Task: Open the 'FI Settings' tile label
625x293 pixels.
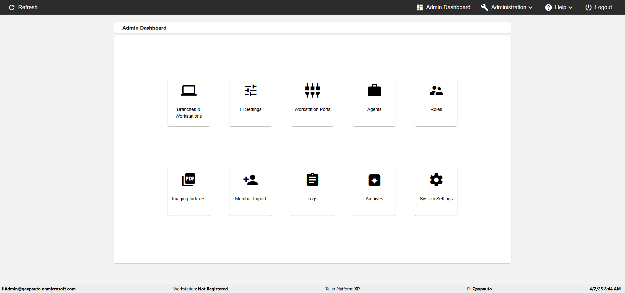Action: pyautogui.click(x=251, y=109)
